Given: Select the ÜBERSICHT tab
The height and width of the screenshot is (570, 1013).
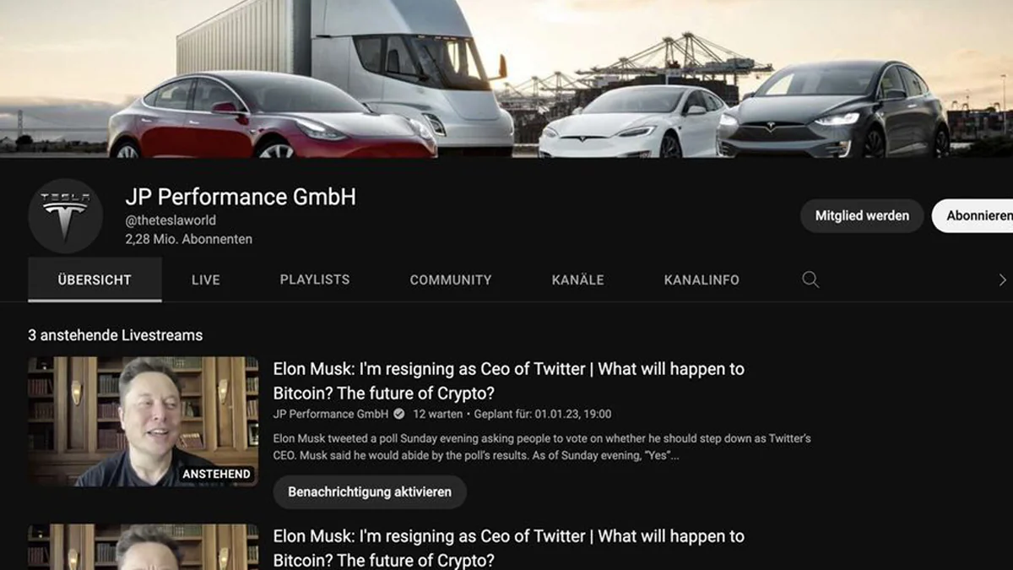Looking at the screenshot, I should 95,280.
